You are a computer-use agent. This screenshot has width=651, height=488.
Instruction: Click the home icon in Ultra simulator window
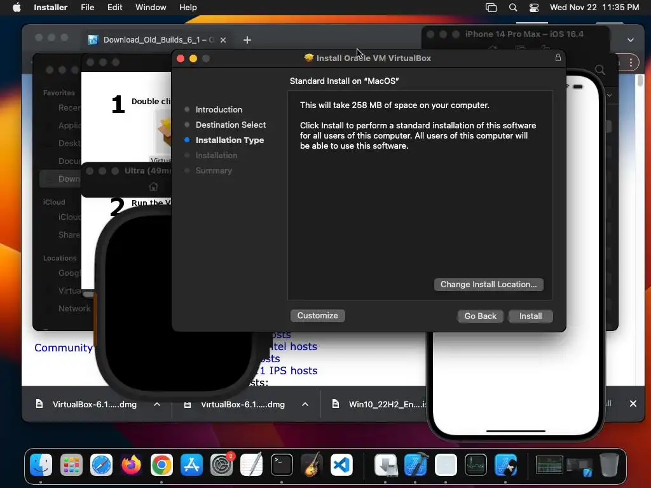pos(153,187)
